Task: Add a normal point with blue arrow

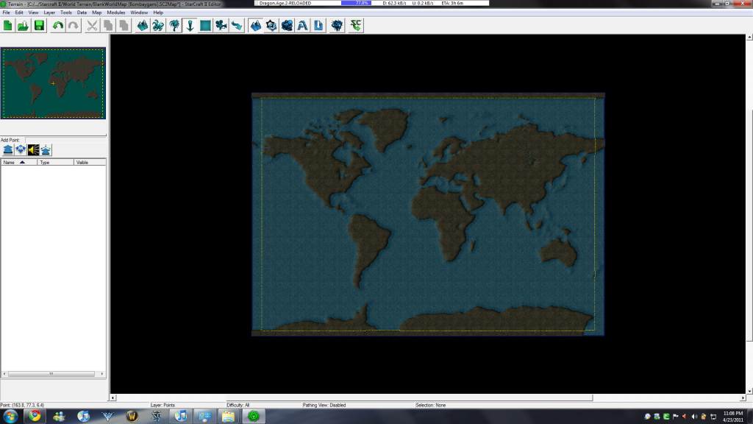Action: pyautogui.click(x=8, y=150)
